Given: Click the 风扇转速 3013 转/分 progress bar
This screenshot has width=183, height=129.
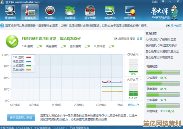Looking at the screenshot, I should point(163,106).
